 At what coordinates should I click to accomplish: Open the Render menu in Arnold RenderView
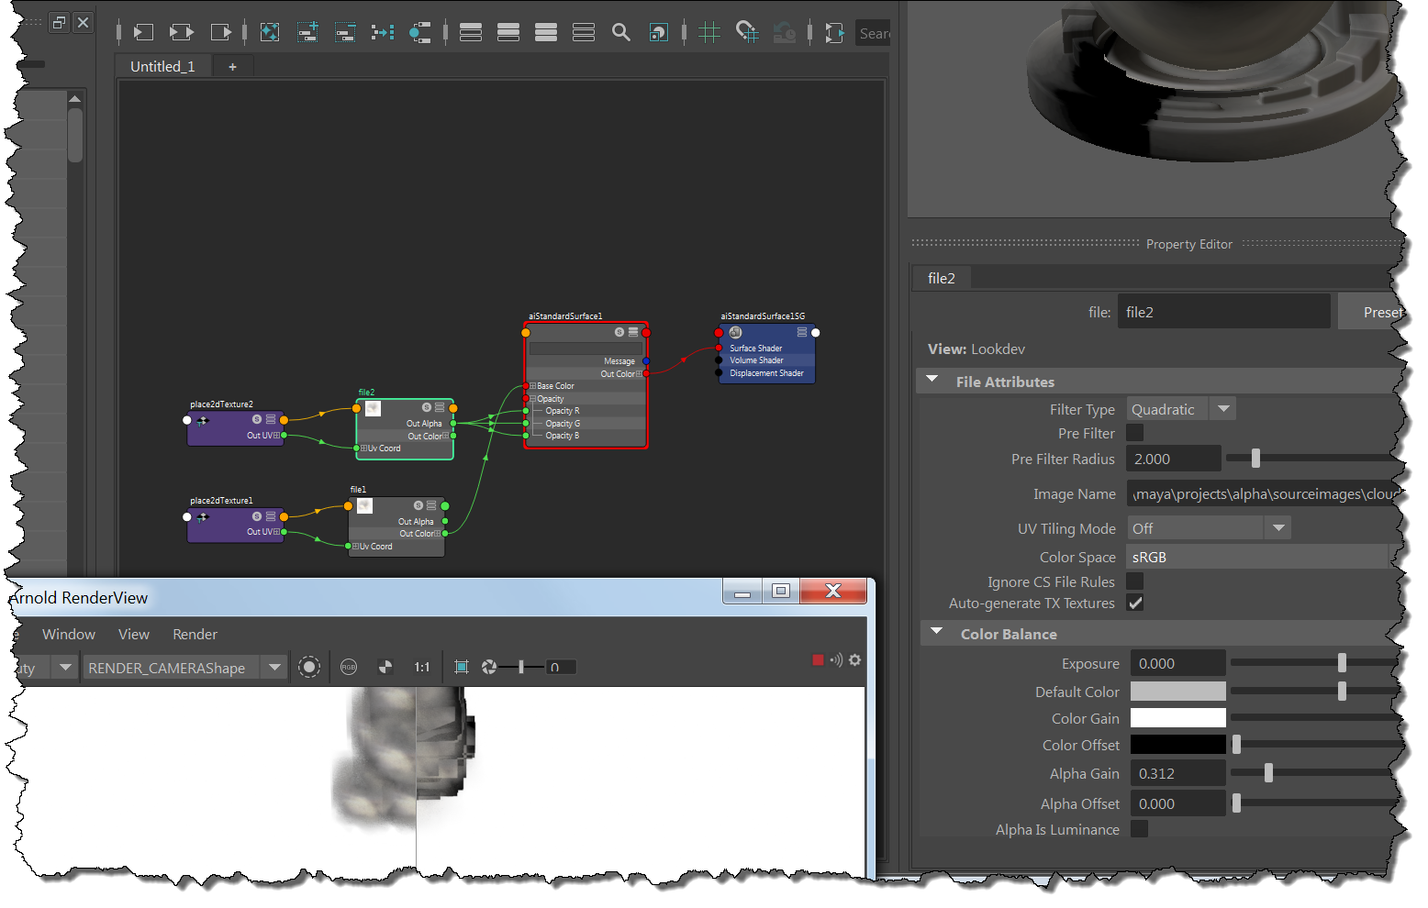195,634
